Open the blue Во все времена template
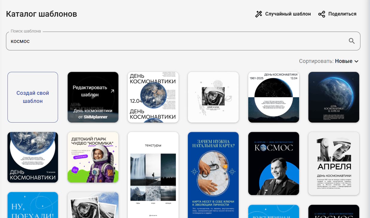This screenshot has height=218, width=370. 274,211
